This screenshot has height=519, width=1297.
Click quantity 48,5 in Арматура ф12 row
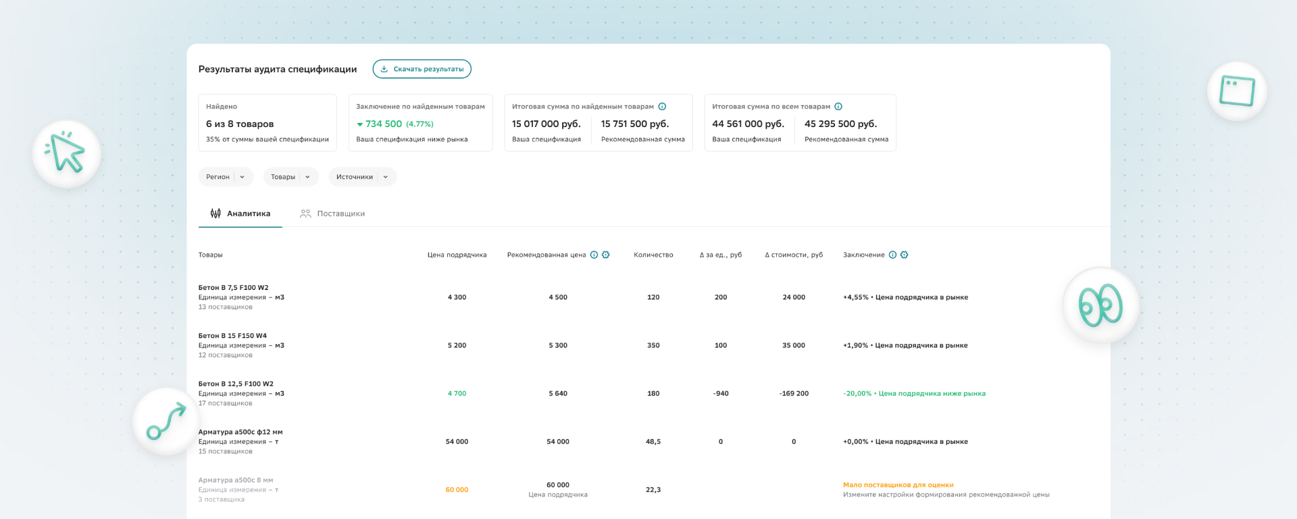click(653, 442)
